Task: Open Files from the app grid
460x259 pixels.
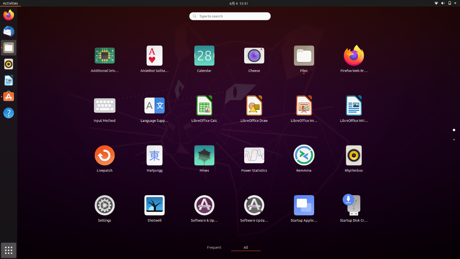Action: pos(304,56)
